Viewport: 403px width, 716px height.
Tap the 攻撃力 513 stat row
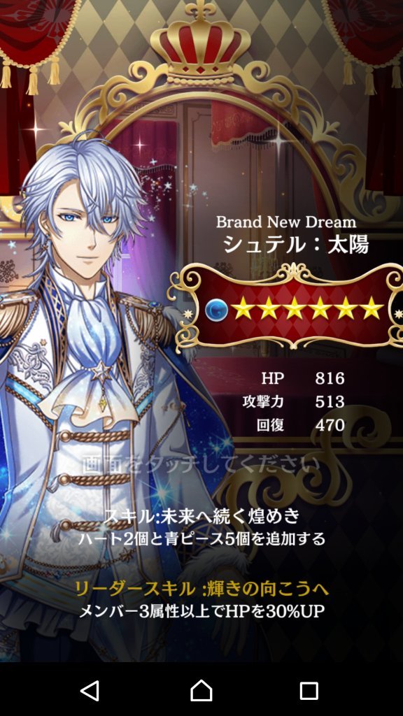click(293, 402)
